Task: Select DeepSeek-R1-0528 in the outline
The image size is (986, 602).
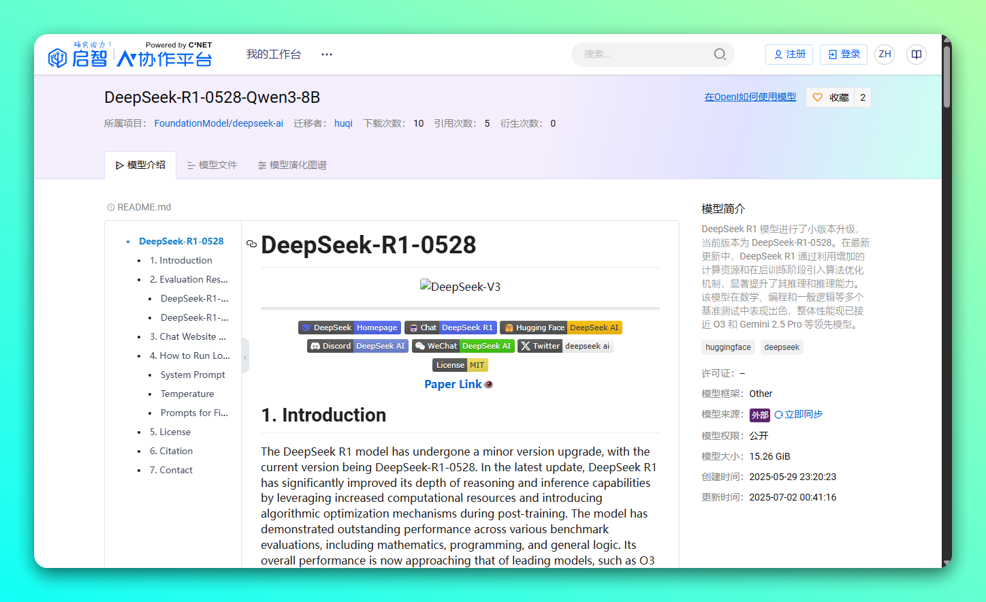Action: tap(181, 241)
